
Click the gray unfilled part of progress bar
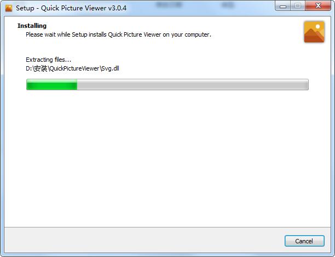point(193,85)
